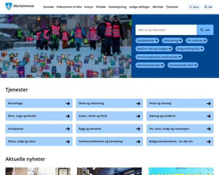Go to Selvbetjening in the top navigation

117,7
